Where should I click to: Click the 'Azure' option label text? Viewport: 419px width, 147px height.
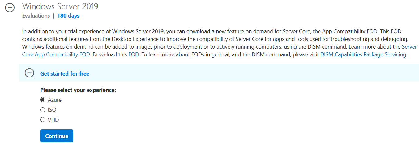tap(54, 100)
